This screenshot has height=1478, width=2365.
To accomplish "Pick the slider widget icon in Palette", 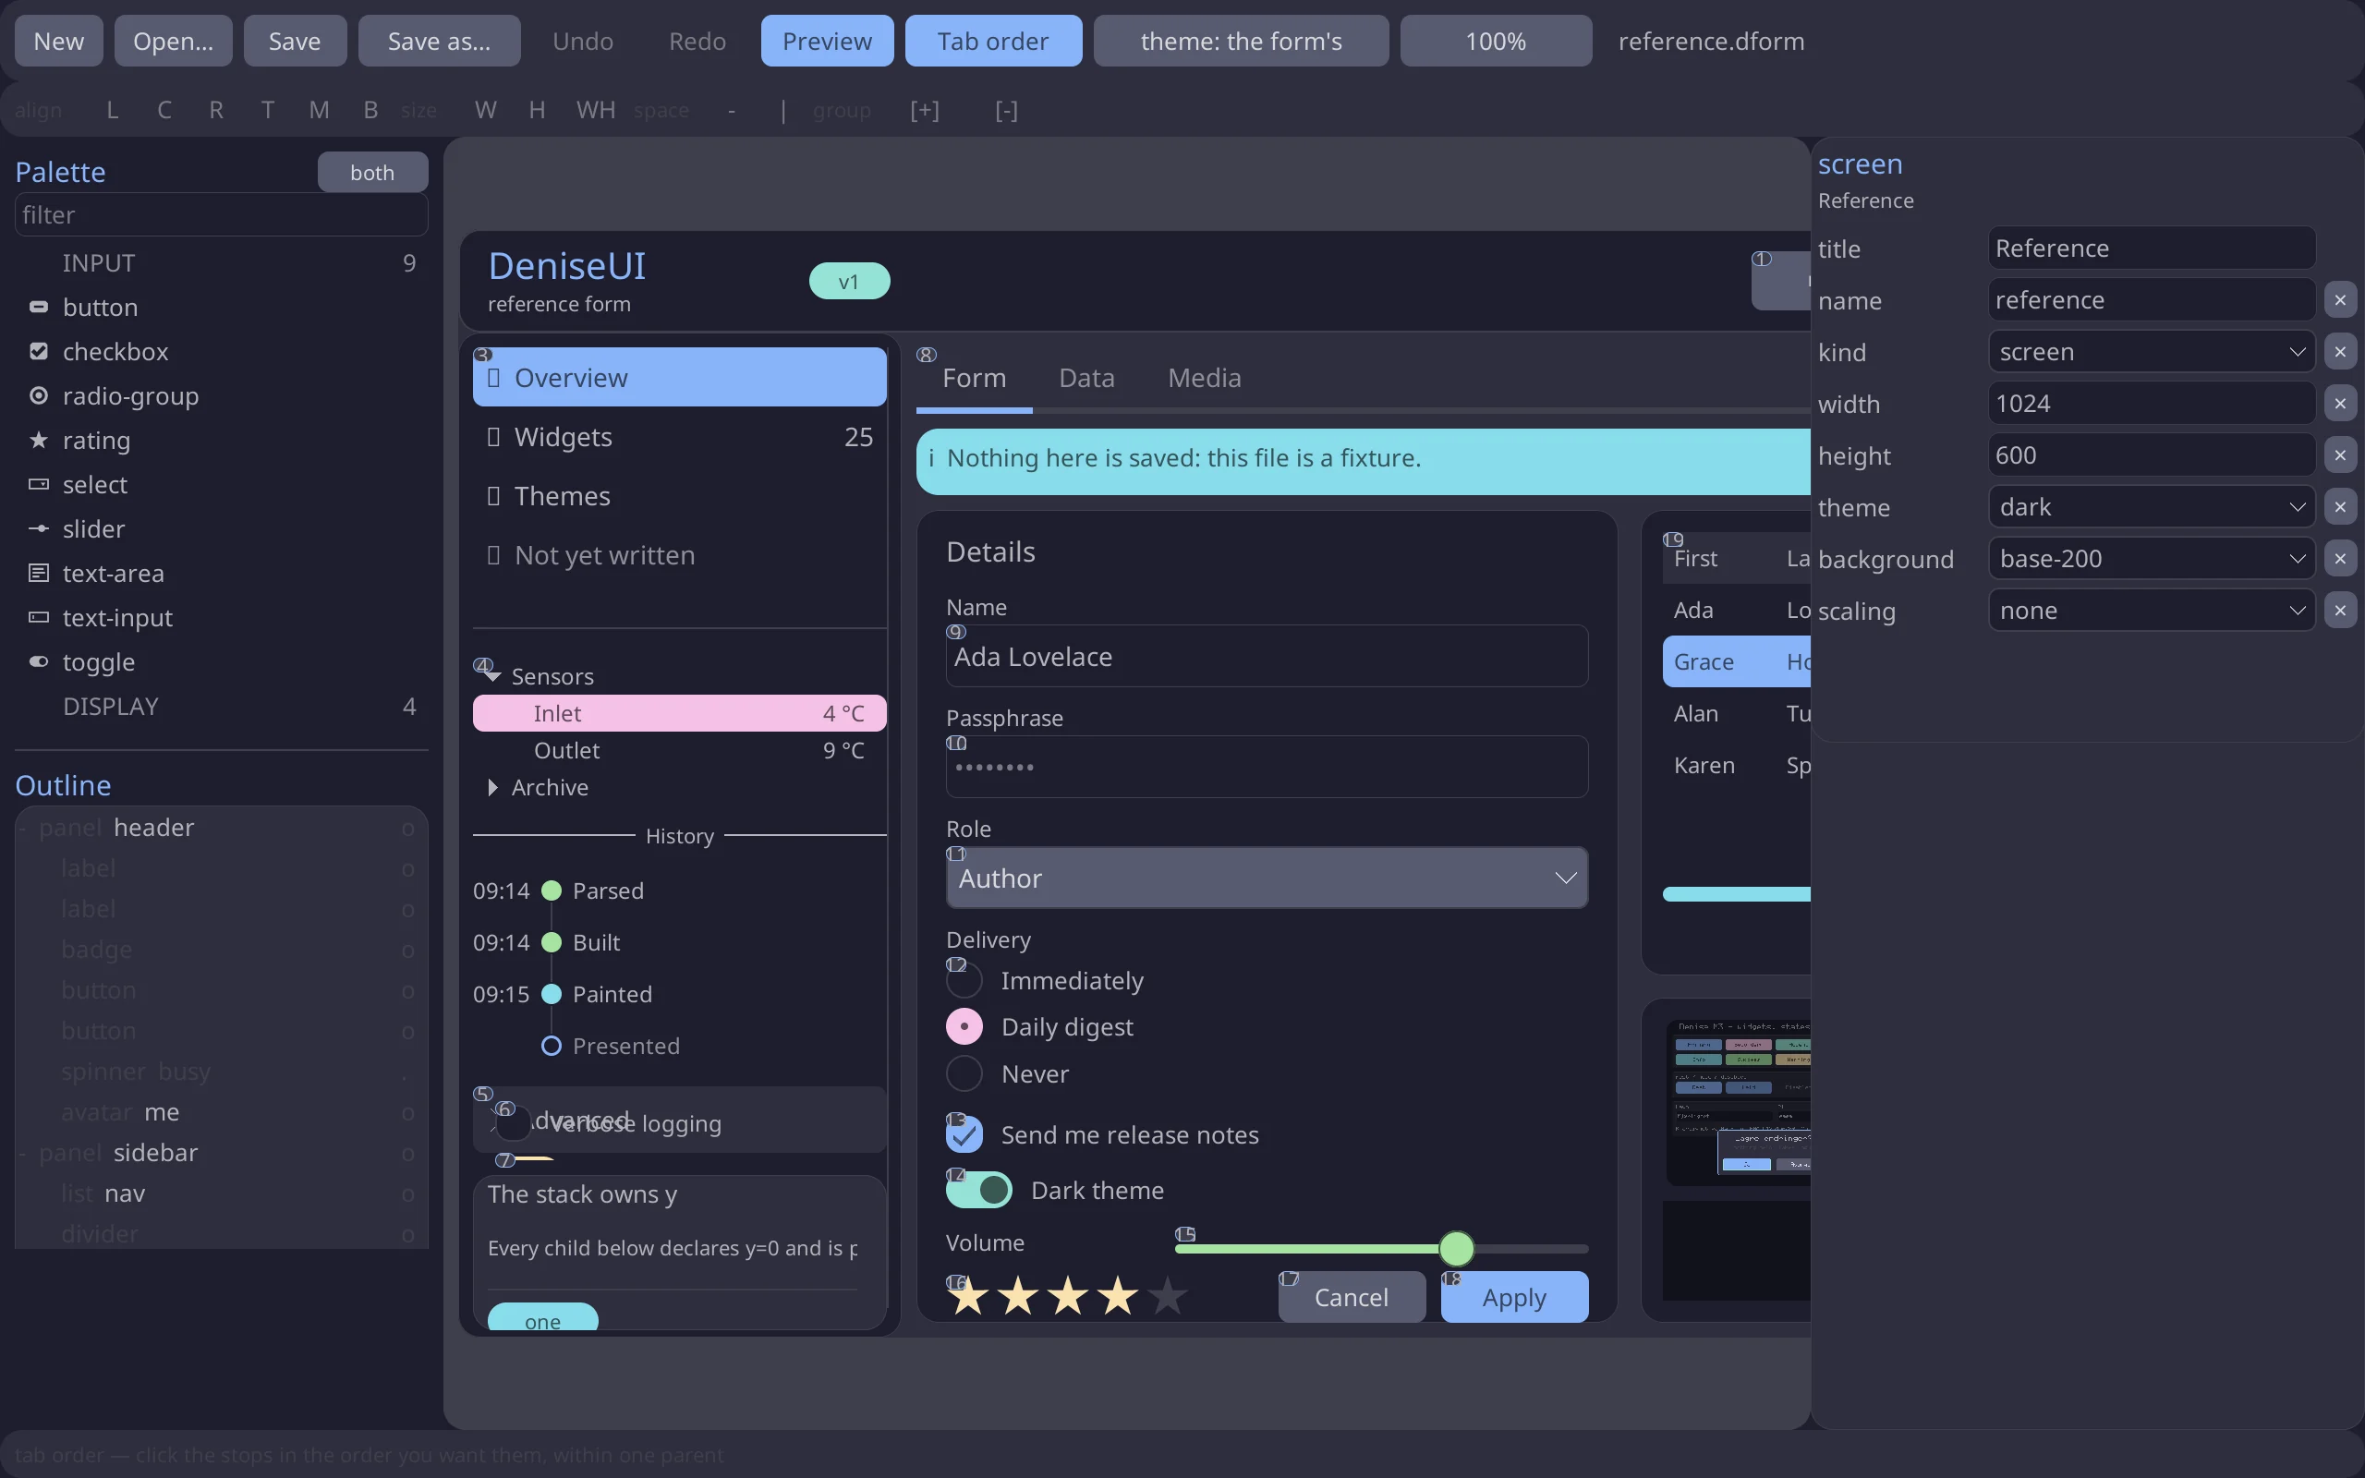I will [38, 528].
